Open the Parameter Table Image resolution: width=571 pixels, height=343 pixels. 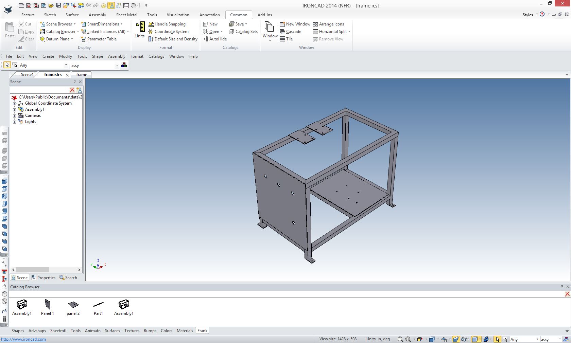[x=99, y=39]
